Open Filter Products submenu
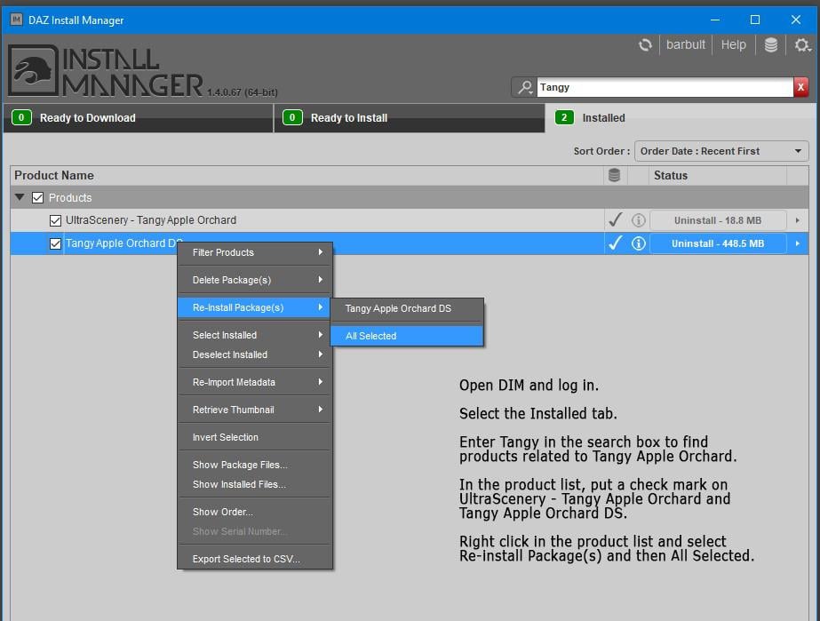Viewport: 820px width, 621px height. click(255, 252)
